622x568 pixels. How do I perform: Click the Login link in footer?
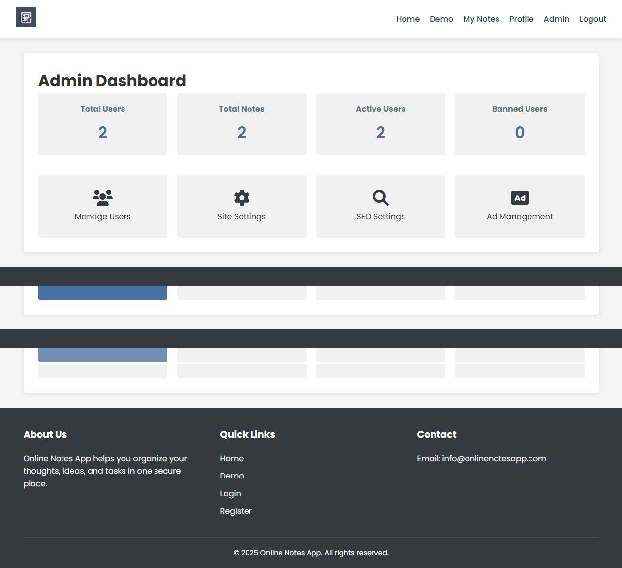point(230,494)
